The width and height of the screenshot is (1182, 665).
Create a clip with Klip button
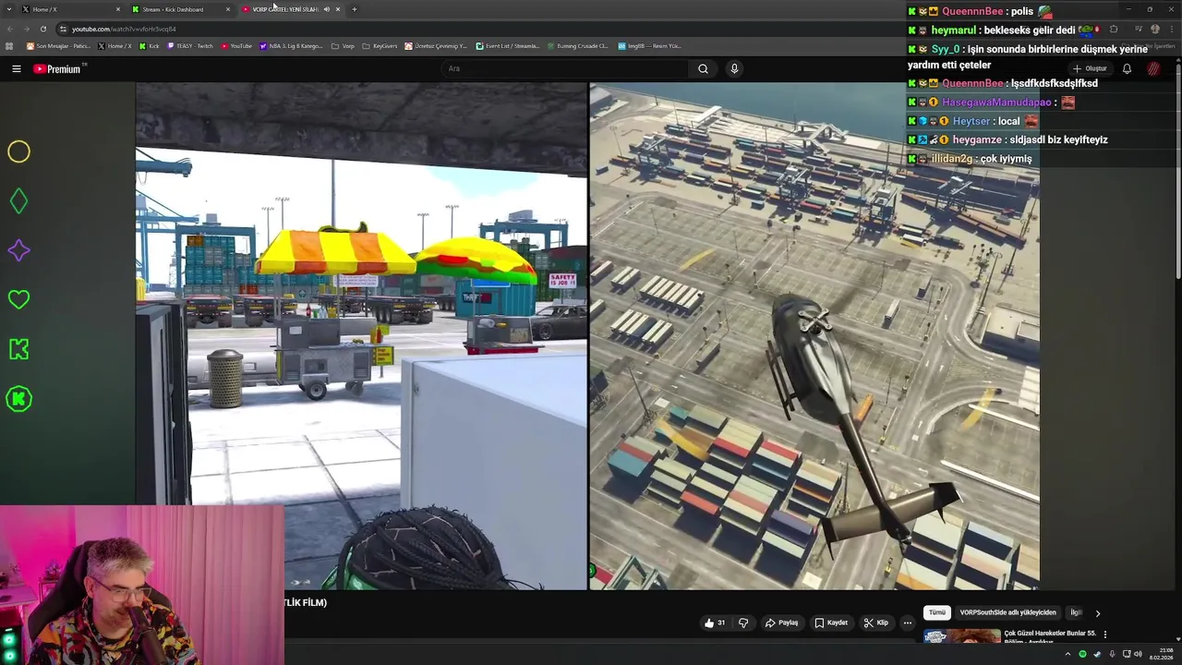[x=875, y=623]
